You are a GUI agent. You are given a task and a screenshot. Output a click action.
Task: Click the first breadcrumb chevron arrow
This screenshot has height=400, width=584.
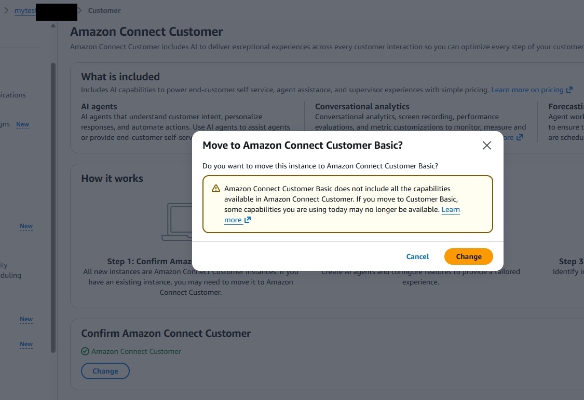click(6, 10)
